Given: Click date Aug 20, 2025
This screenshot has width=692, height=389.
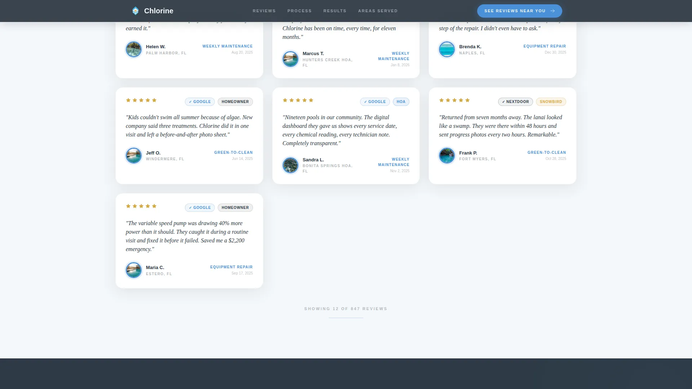Looking at the screenshot, I should [x=242, y=52].
